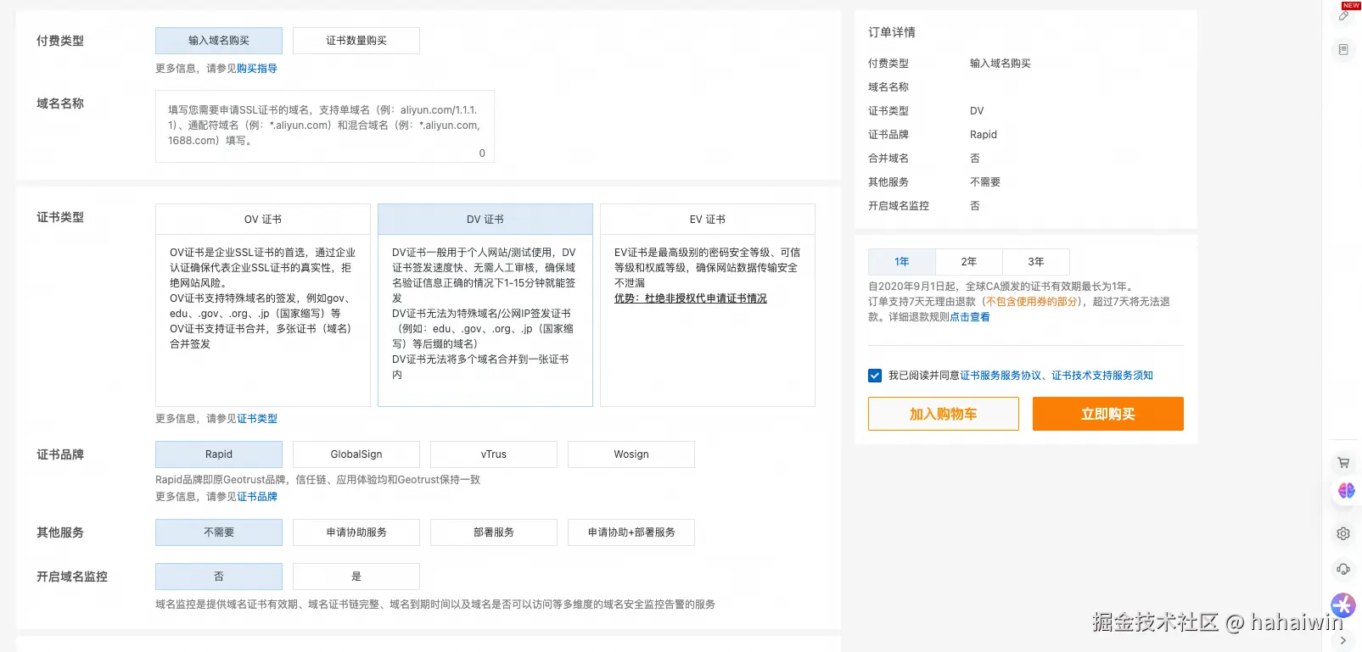Open the shopping cart sidebar icon
This screenshot has width=1362, height=652.
(x=1343, y=463)
